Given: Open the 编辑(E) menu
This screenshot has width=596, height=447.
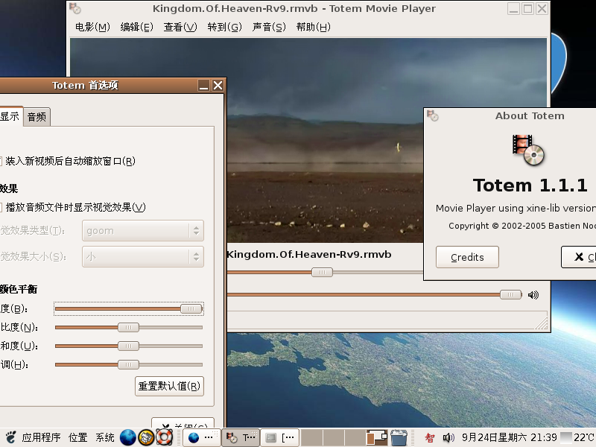Looking at the screenshot, I should tap(136, 27).
